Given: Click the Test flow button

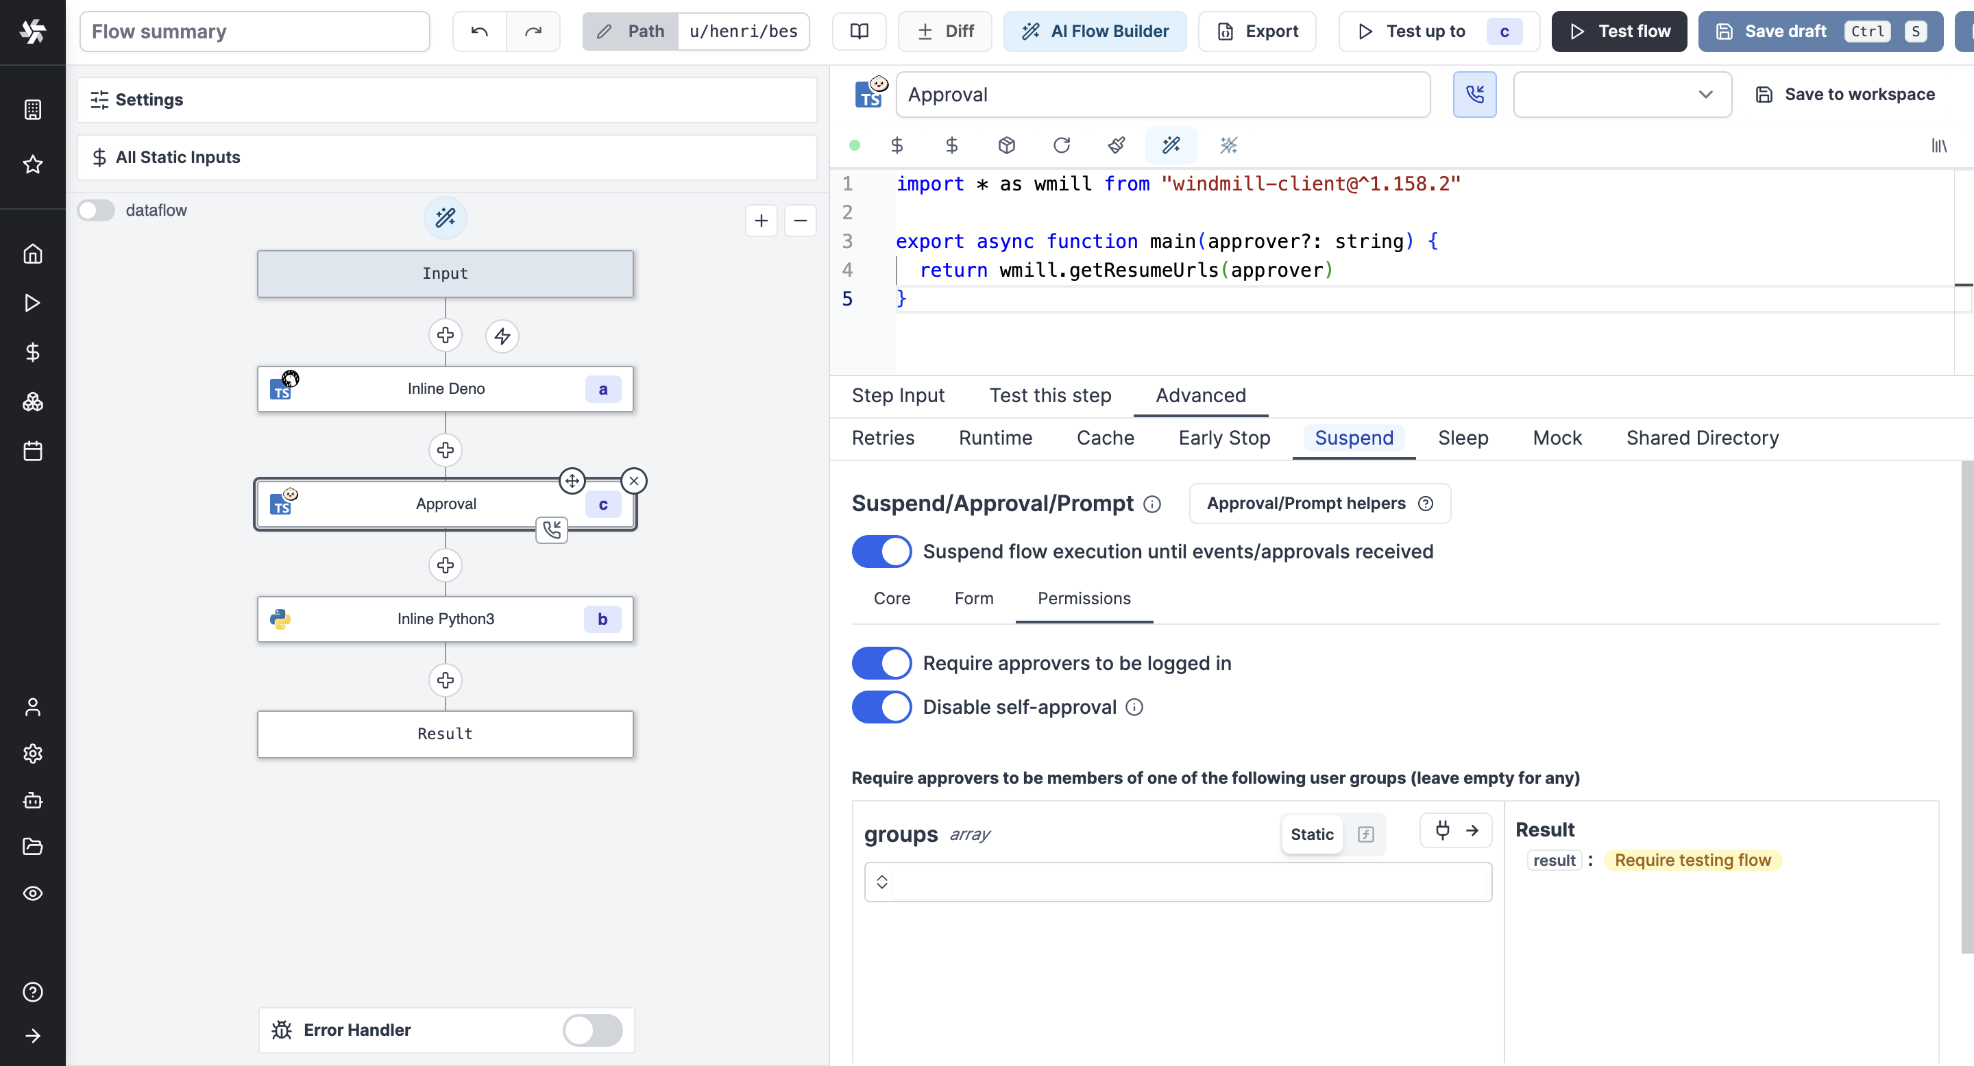Looking at the screenshot, I should (1620, 30).
